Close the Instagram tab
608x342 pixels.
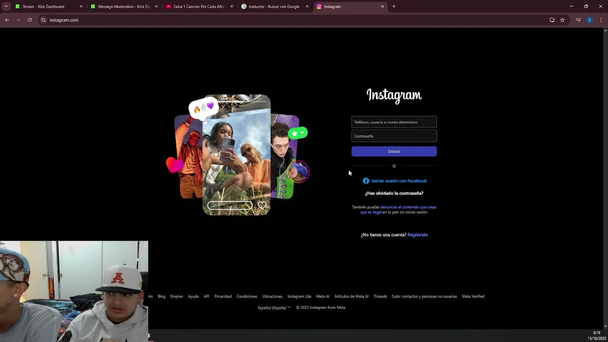click(382, 7)
